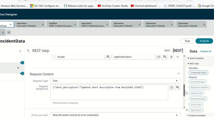
Task: Close the Subflow AWS Credential pars tab
Action: click(x=75, y=25)
